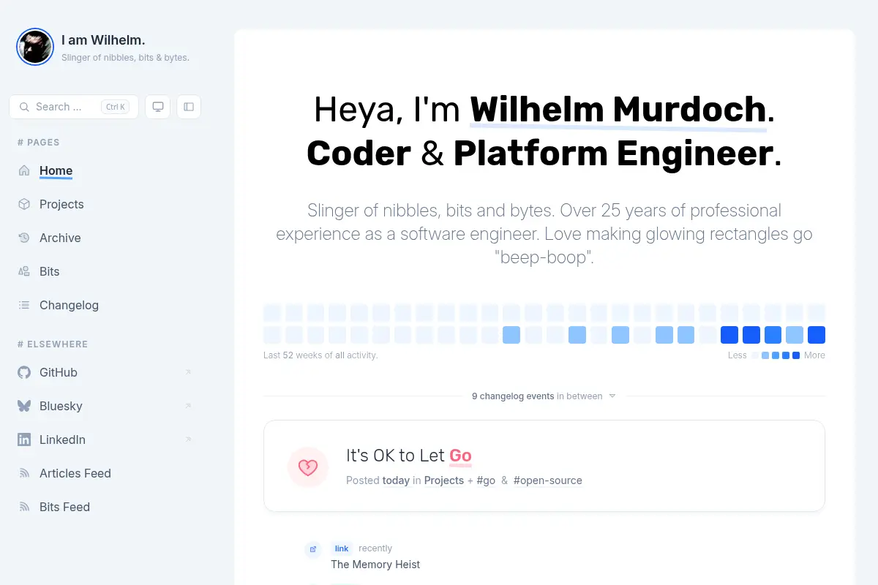The height and width of the screenshot is (585, 878).
Task: Open the Projects page
Action: 61,204
